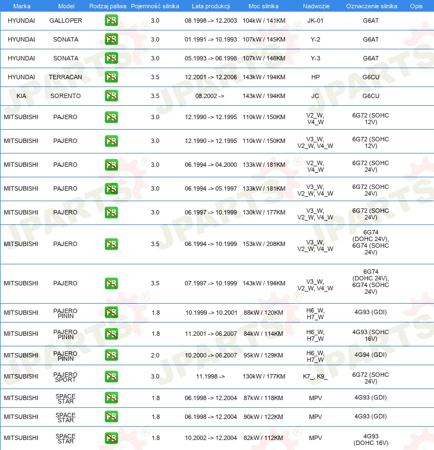Click the Oznaczenie silnika column header
The height and width of the screenshot is (450, 434).
click(x=372, y=6)
